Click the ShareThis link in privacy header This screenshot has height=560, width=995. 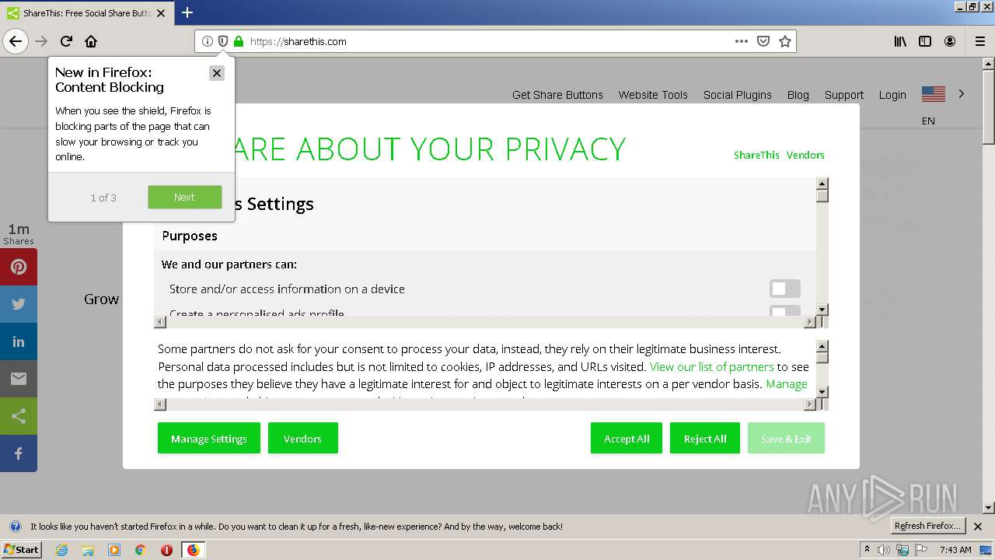[756, 155]
